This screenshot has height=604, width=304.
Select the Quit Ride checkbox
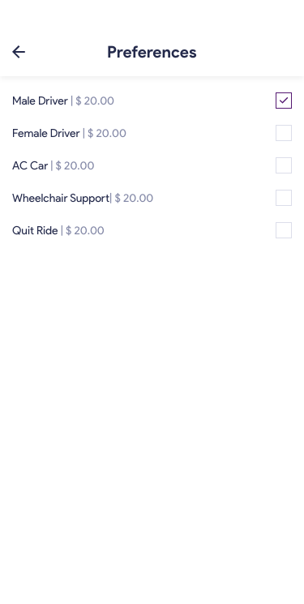pos(284,230)
